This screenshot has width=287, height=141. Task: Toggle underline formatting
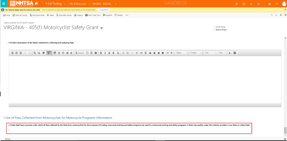[109, 53]
